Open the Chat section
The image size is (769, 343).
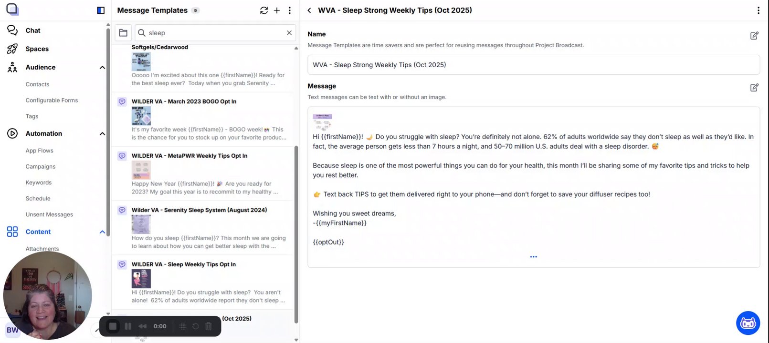click(32, 30)
